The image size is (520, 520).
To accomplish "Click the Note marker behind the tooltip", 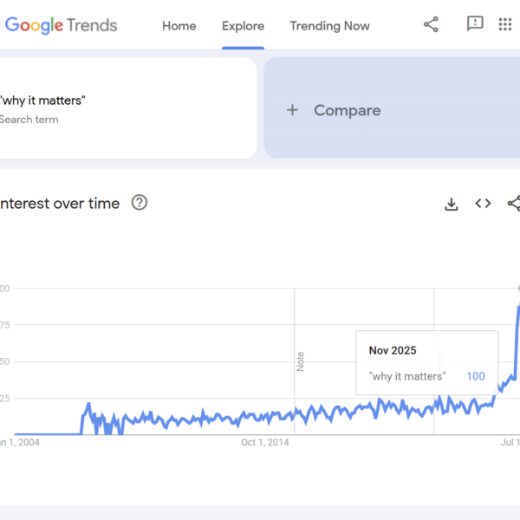I will click(439, 360).
